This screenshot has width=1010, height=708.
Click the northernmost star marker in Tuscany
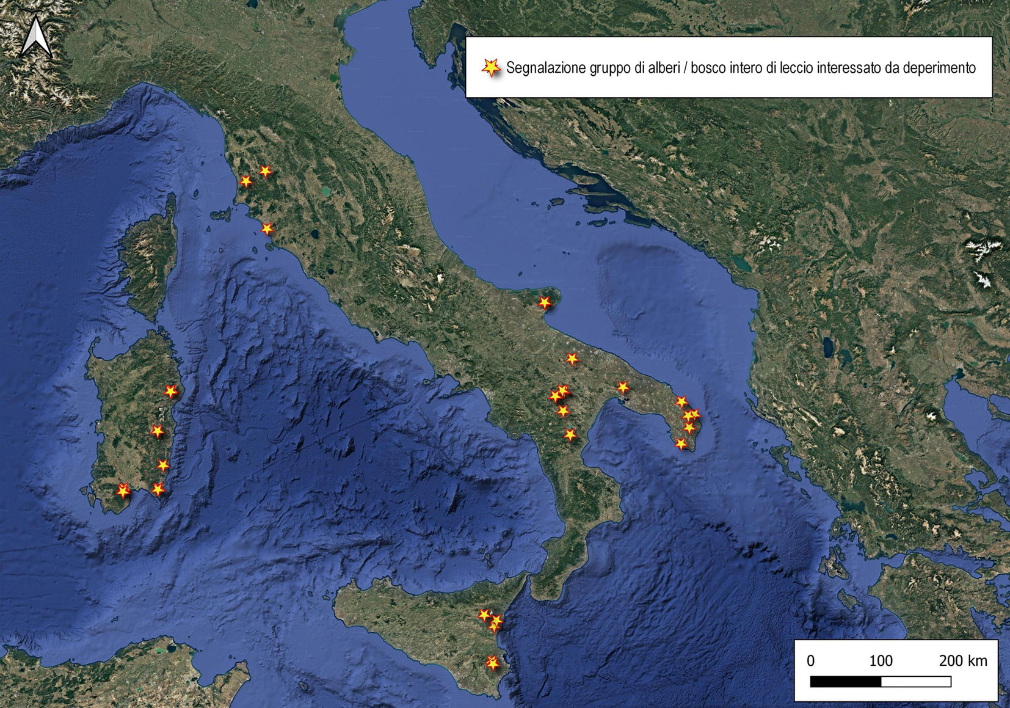[x=265, y=172]
